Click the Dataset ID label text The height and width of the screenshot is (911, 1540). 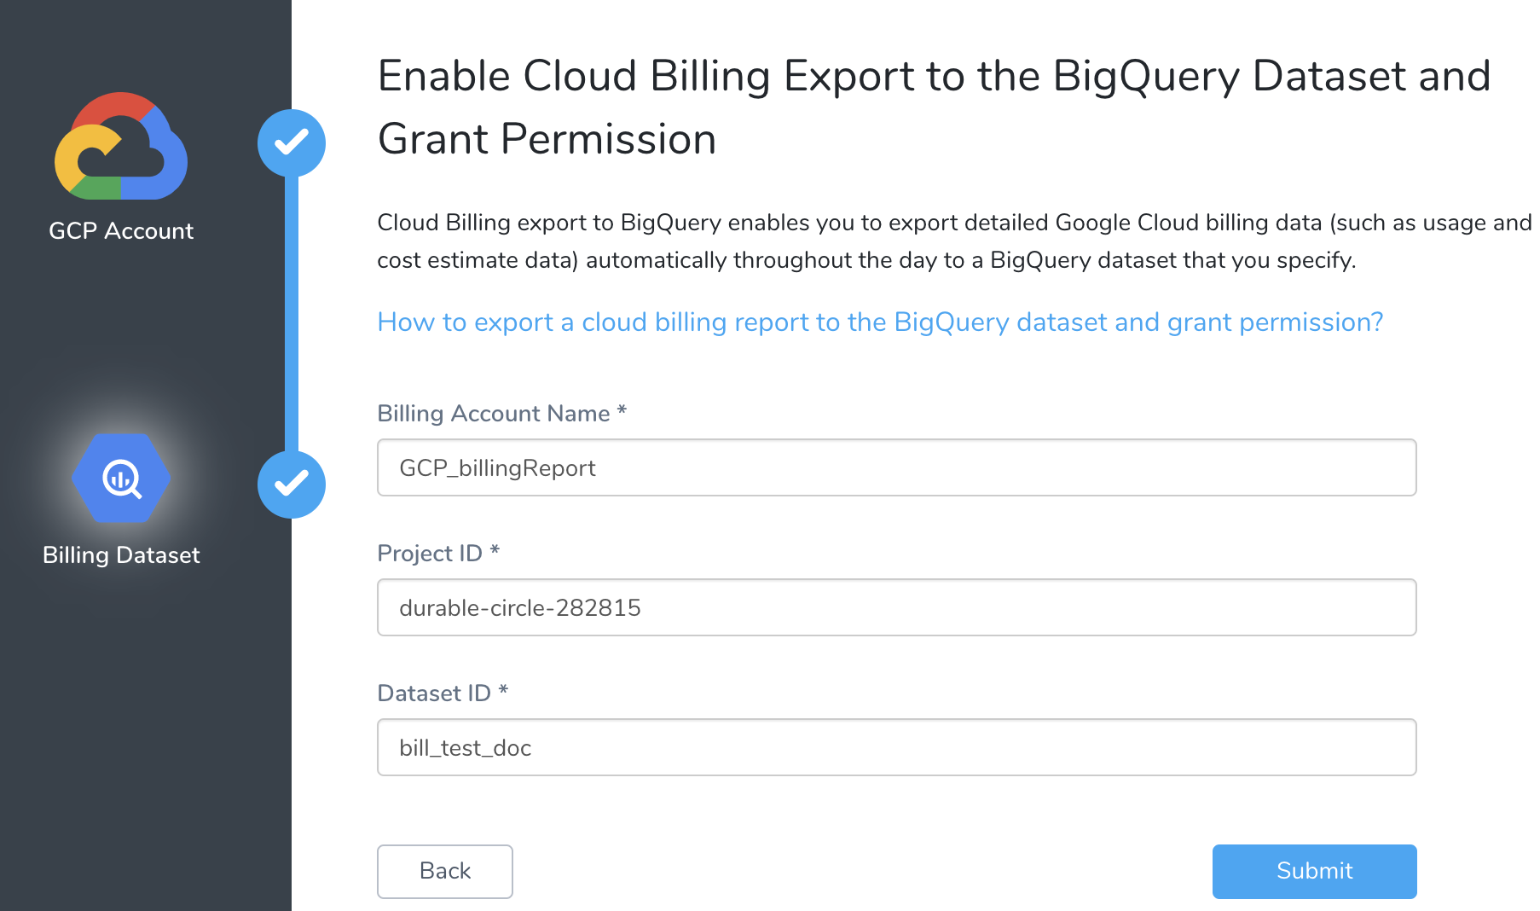(x=434, y=693)
